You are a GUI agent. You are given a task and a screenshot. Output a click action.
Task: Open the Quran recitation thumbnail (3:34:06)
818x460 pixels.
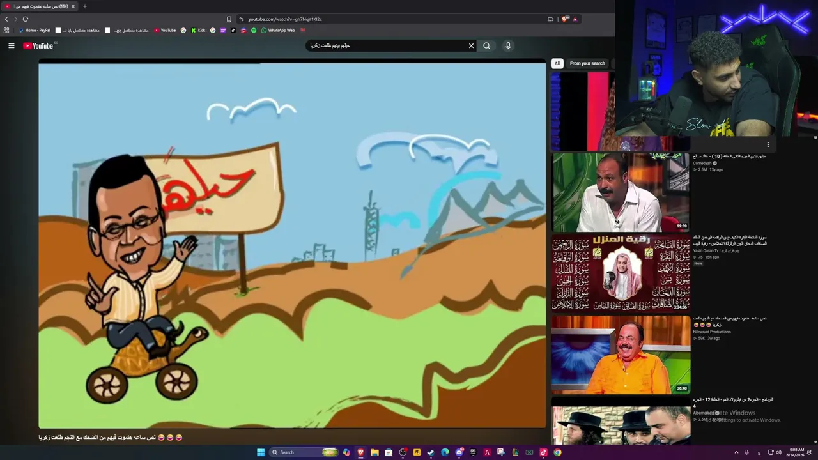(x=621, y=273)
